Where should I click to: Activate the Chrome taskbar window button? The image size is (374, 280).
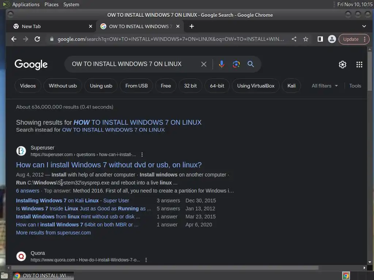tap(43, 276)
